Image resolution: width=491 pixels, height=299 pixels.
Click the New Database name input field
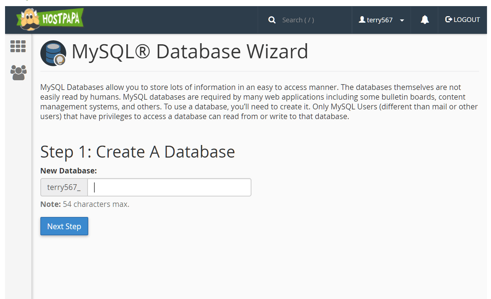click(x=169, y=187)
